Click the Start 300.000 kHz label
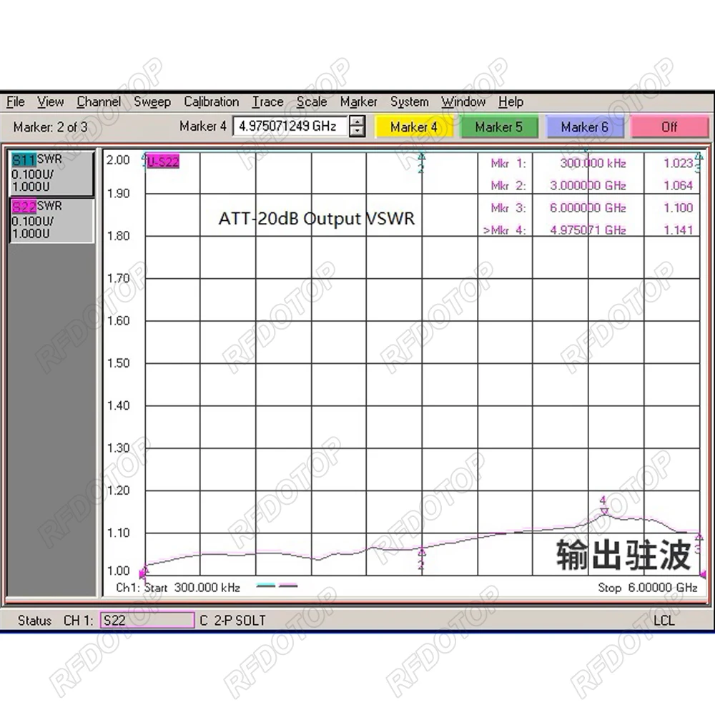Image resolution: width=715 pixels, height=715 pixels. (x=192, y=588)
